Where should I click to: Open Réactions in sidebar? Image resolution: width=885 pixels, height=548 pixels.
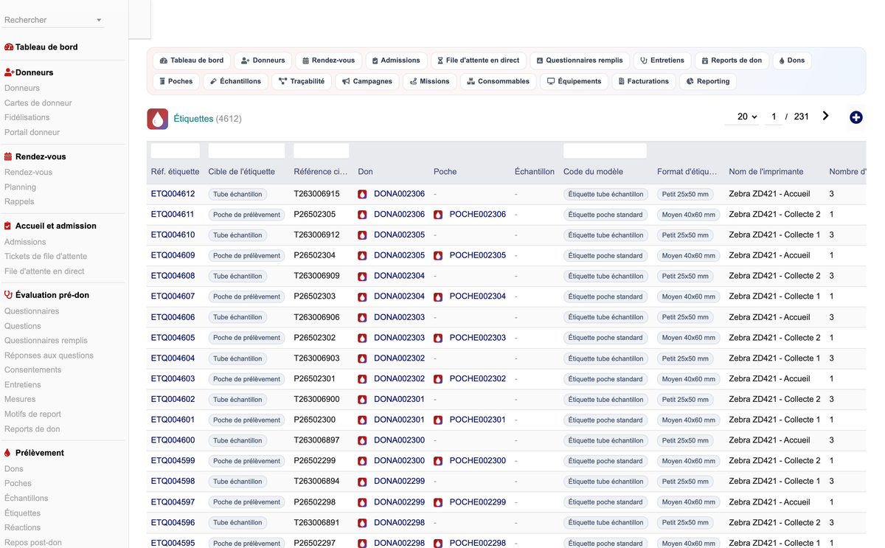[23, 527]
